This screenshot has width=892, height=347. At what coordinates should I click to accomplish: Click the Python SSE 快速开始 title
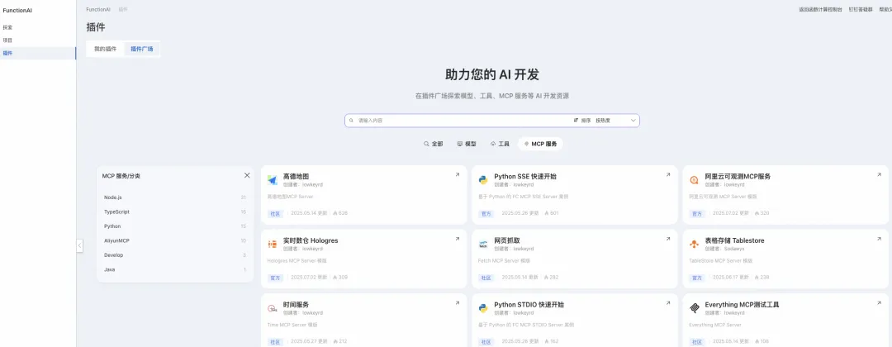pyautogui.click(x=525, y=176)
